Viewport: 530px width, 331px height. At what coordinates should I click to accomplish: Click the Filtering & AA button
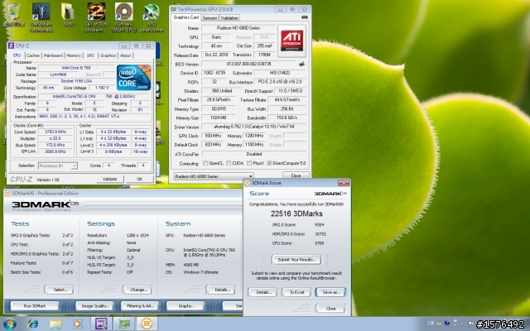coord(140,306)
